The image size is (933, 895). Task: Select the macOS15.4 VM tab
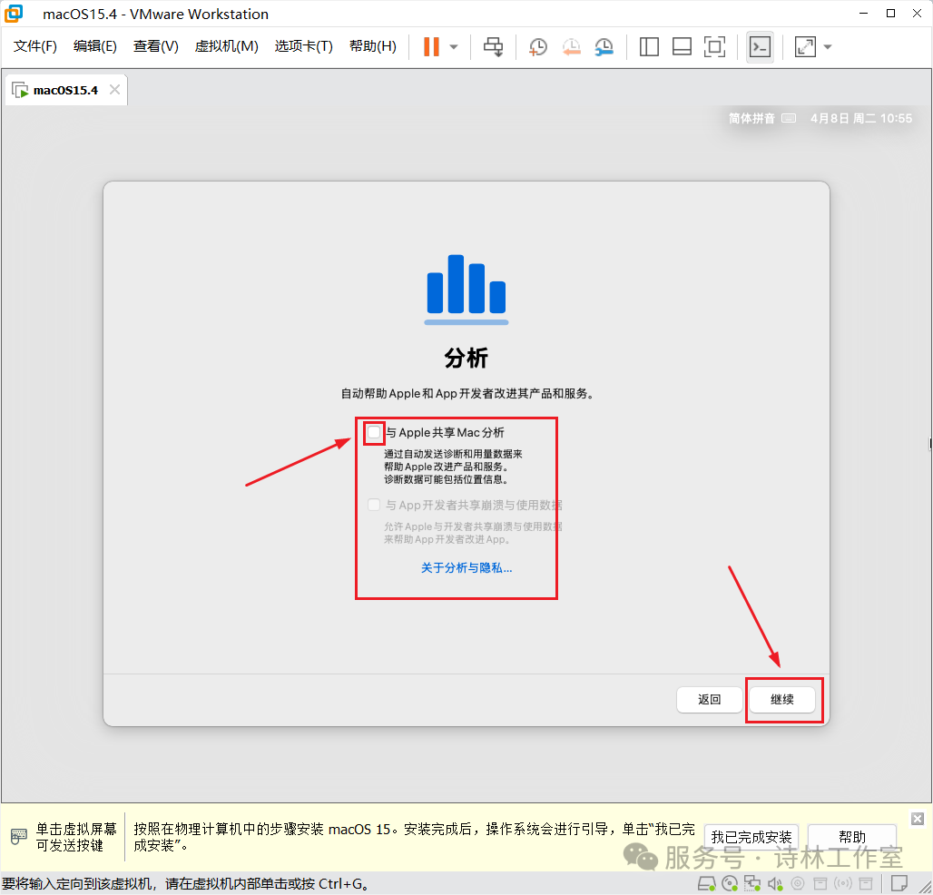point(65,90)
